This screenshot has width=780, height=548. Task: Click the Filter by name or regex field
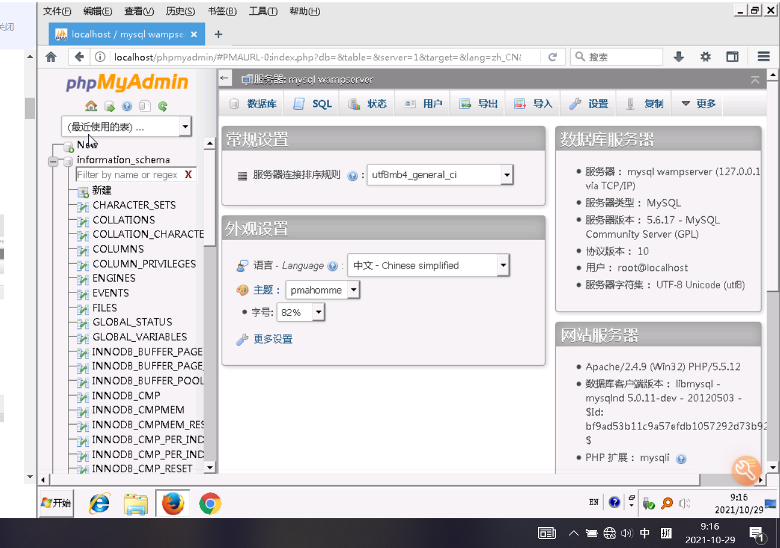coord(129,175)
